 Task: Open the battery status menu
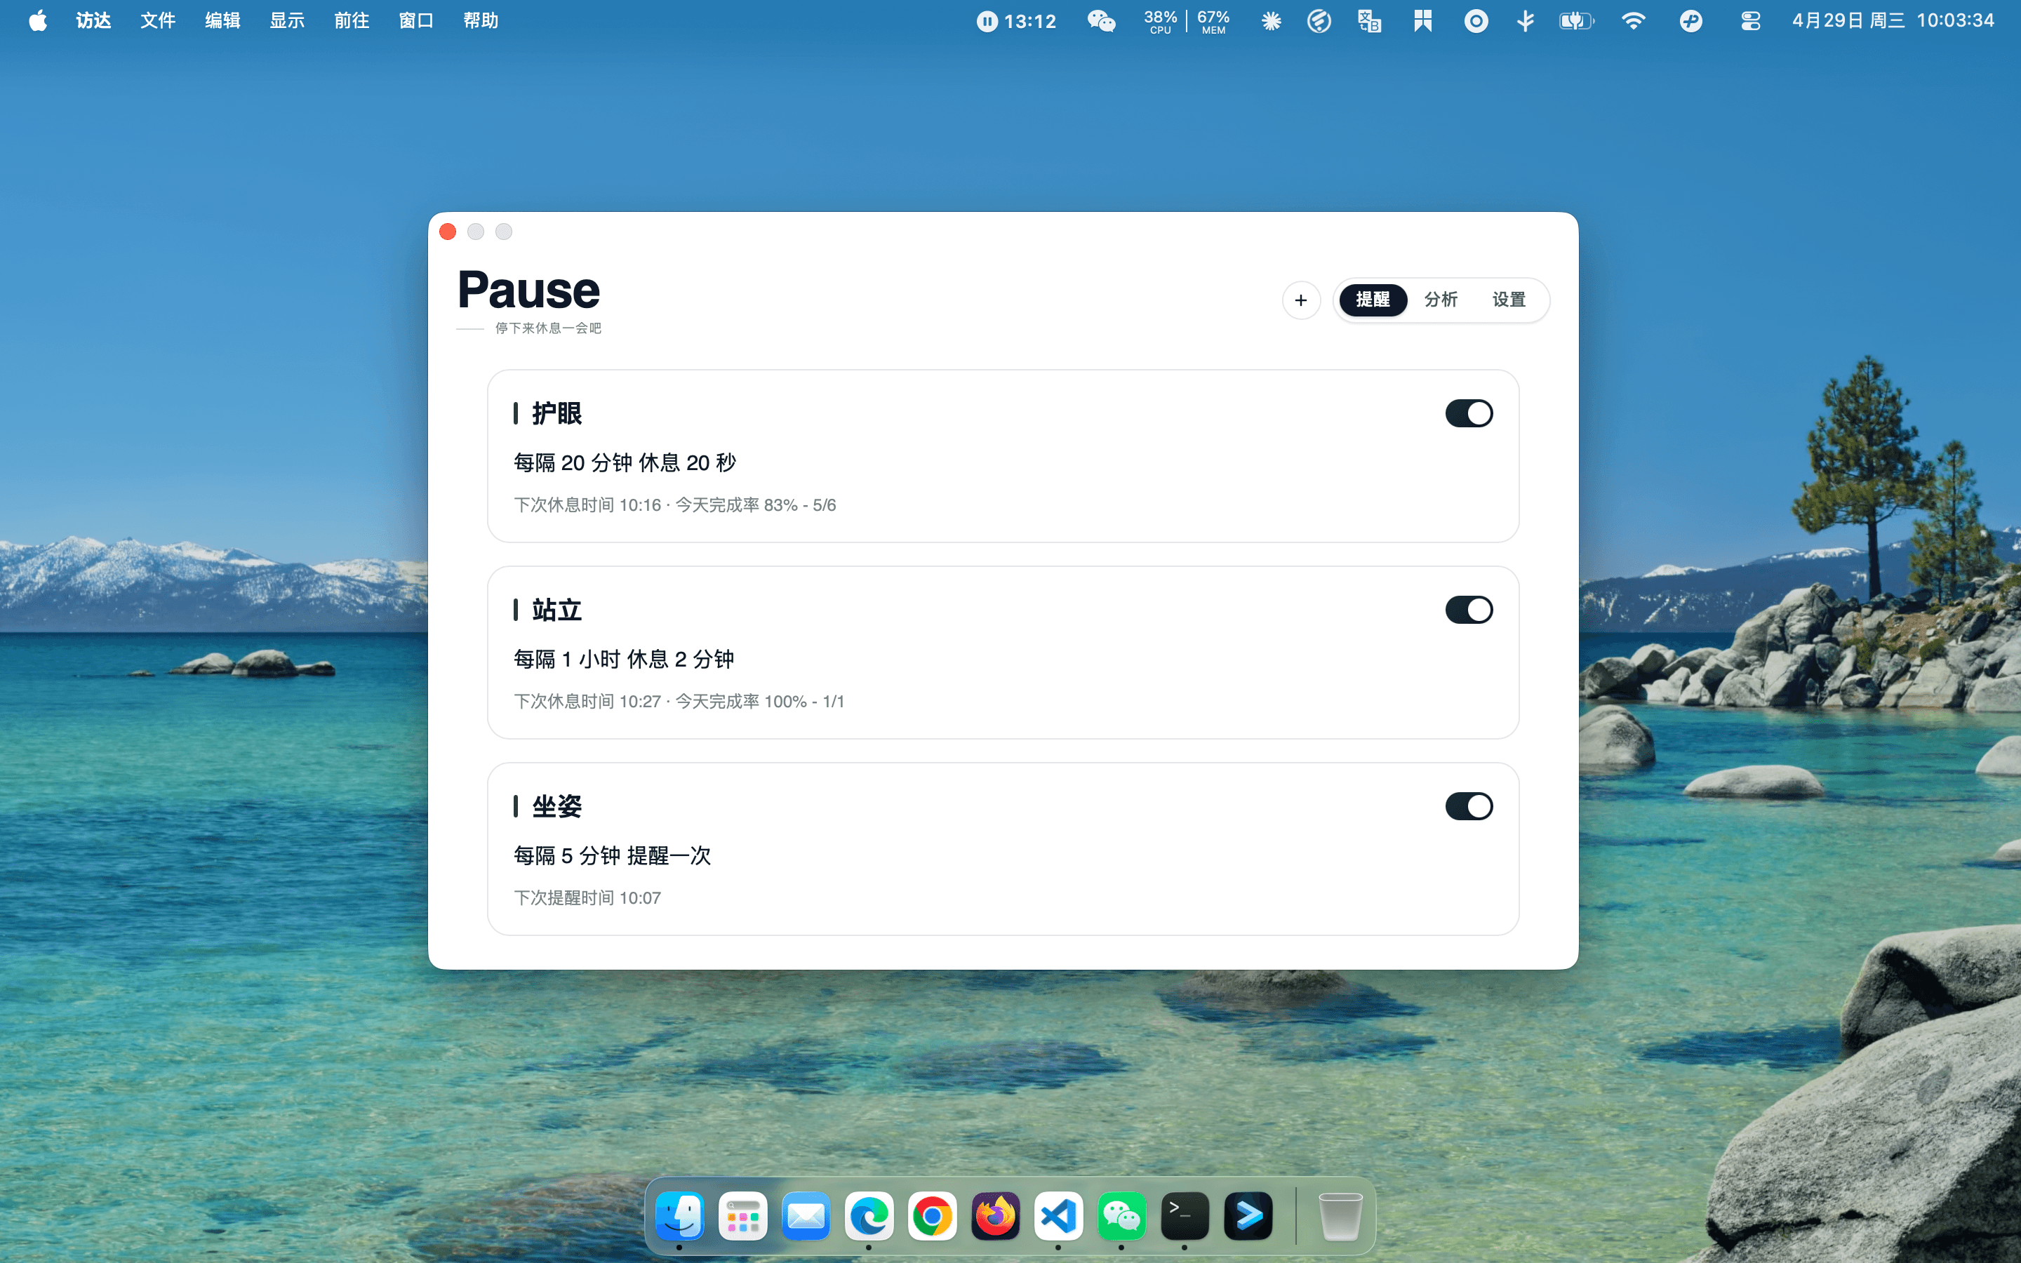[x=1576, y=21]
